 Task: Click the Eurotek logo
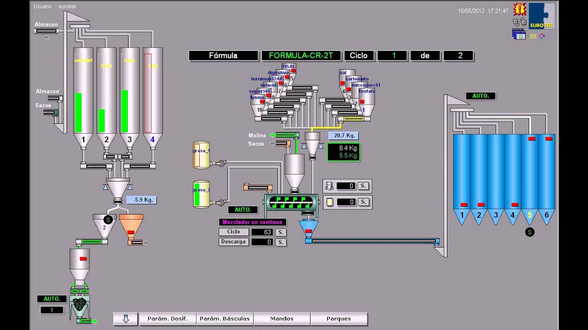(542, 16)
